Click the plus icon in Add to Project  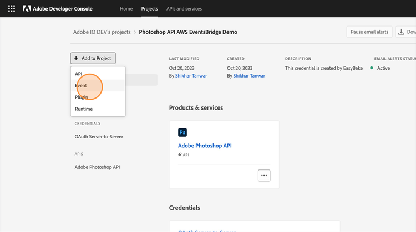point(76,58)
